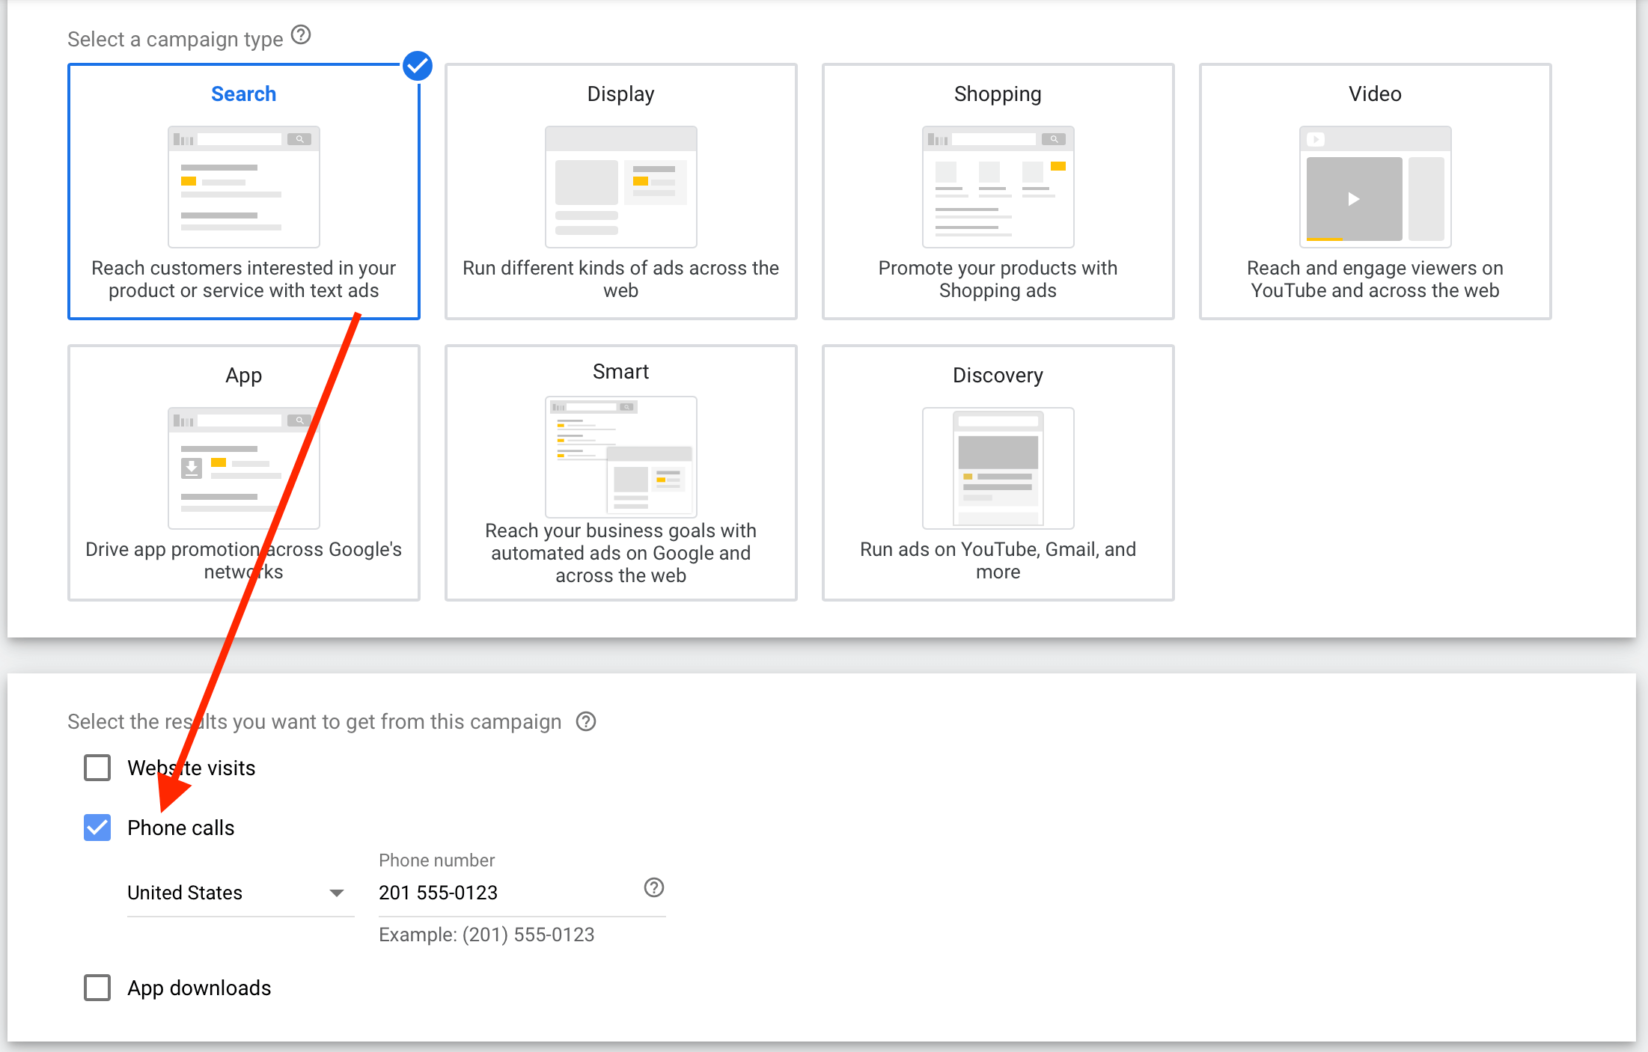This screenshot has height=1052, width=1648.
Task: Click "Reach and engage viewers on YouTube" text
Action: coord(1376,279)
